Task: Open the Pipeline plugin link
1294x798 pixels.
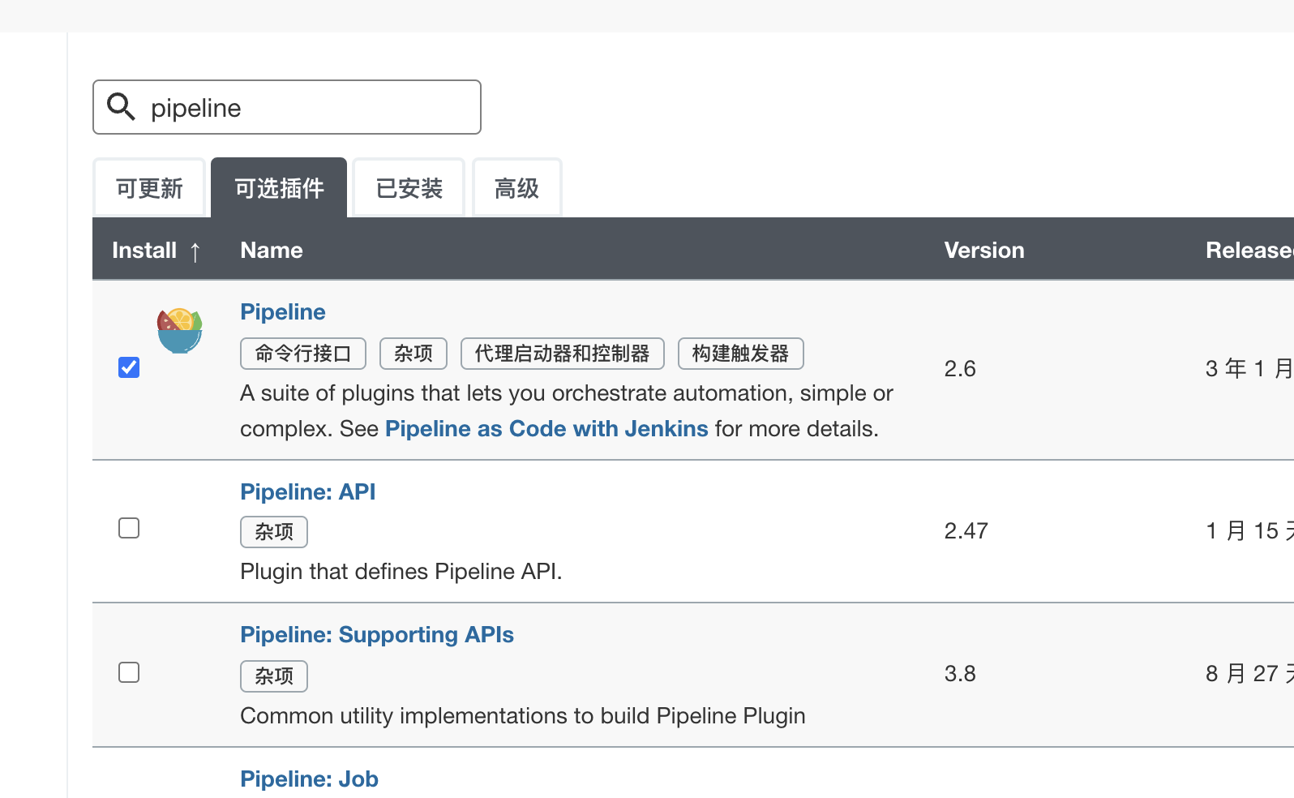Action: pos(283,312)
